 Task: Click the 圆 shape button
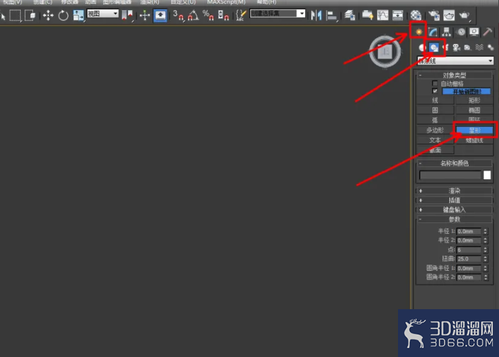(x=435, y=110)
